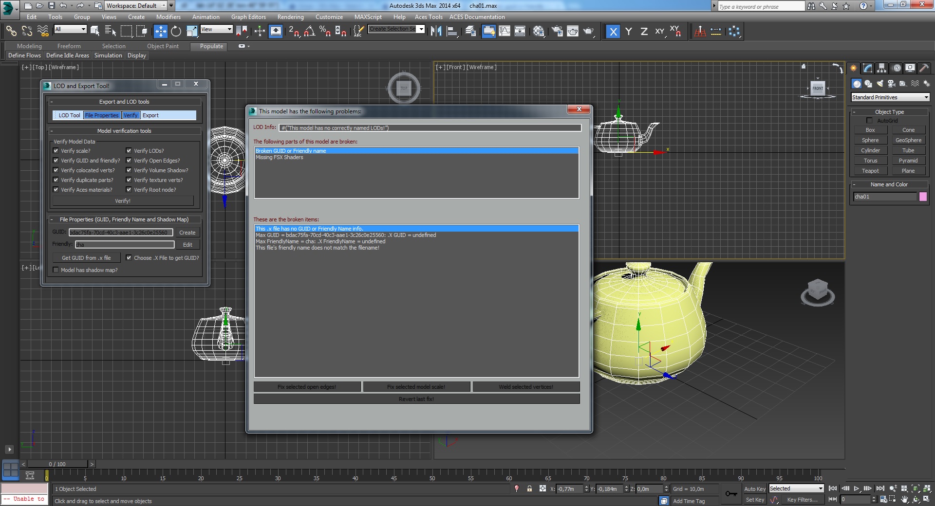This screenshot has height=506, width=935.
Task: Click the Revert last fix! button
Action: click(x=416, y=399)
